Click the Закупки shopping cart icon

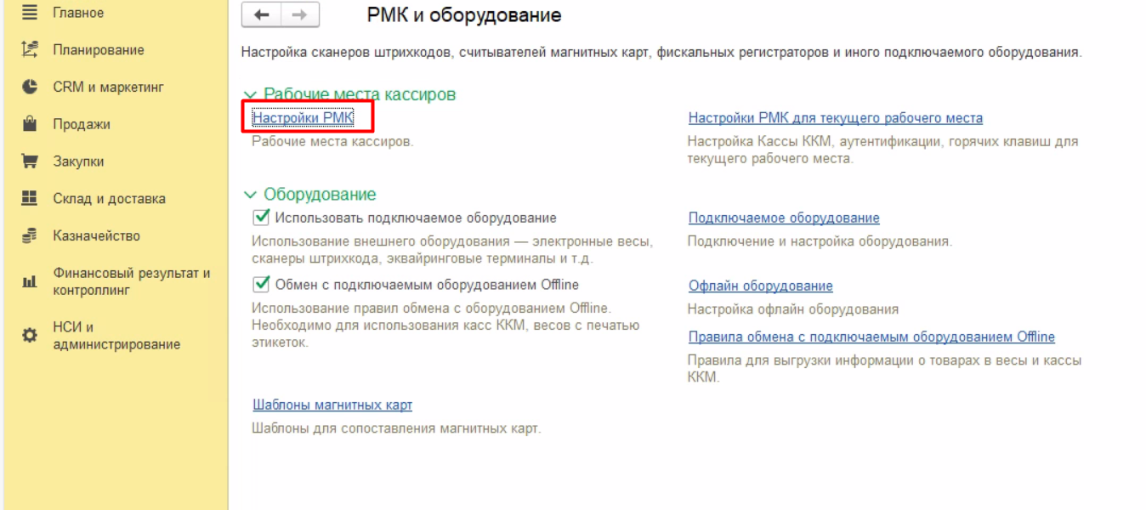tap(30, 161)
